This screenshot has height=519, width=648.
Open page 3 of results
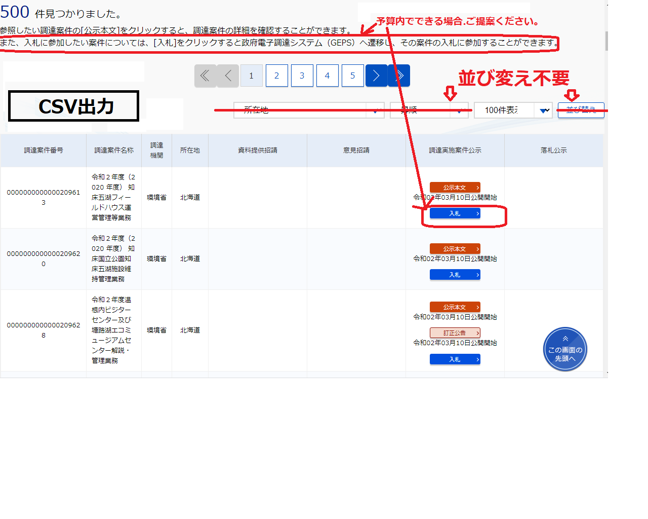tap(302, 76)
